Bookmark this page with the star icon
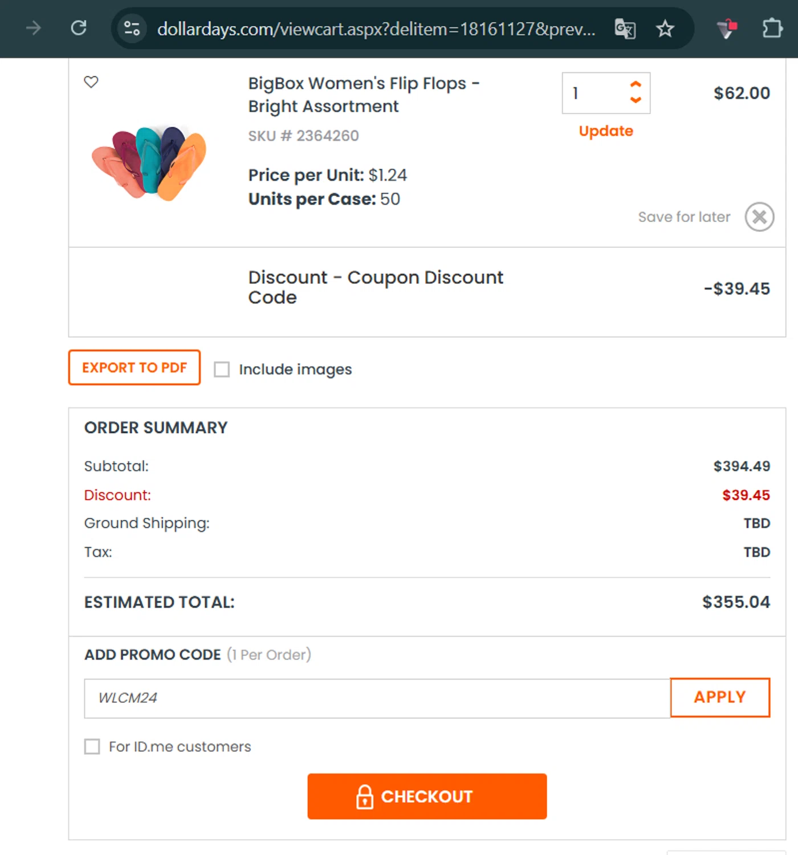Image resolution: width=798 pixels, height=855 pixels. 665,28
